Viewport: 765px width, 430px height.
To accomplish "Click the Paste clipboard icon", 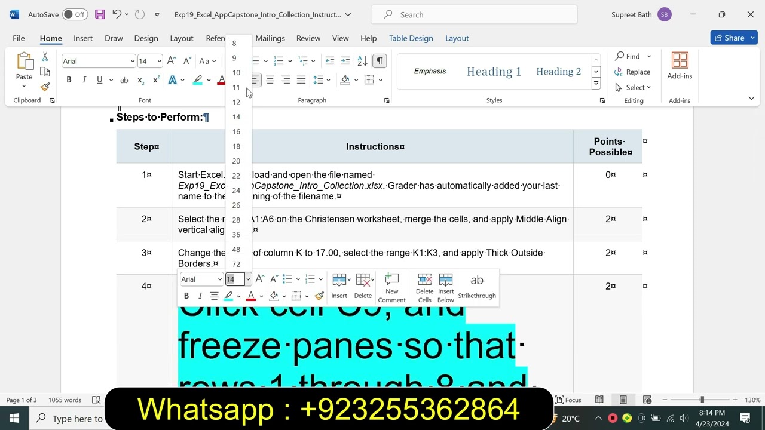I will pyautogui.click(x=24, y=62).
